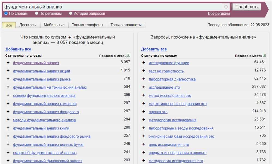The image size is (272, 164).
Task: Switch to the 'Мобильные' tab
Action: click(x=54, y=25)
